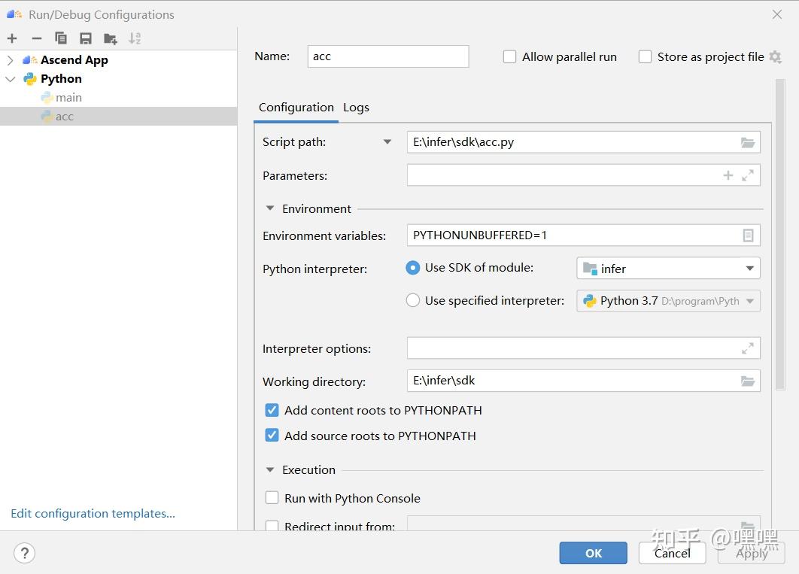Viewport: 799px width, 574px height.
Task: Click the Move into new folder icon
Action: [x=111, y=38]
